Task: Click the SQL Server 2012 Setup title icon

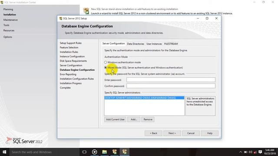Action: click(x=61, y=18)
